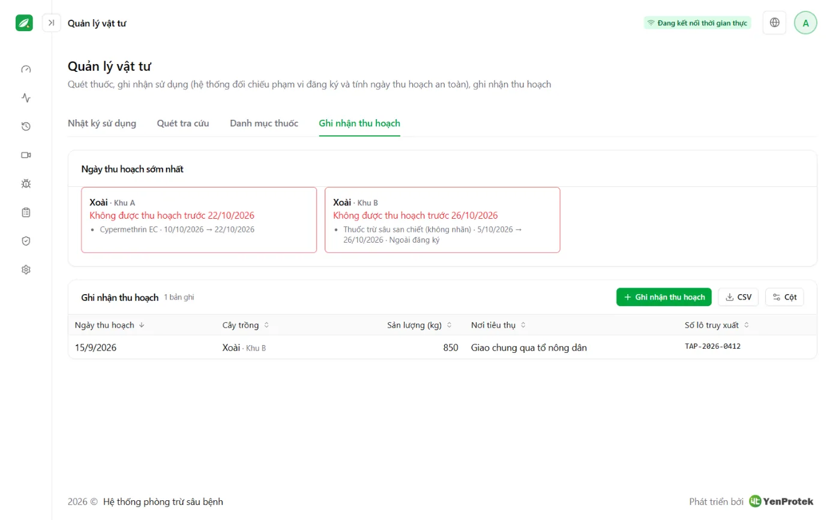This screenshot has width=833, height=520.
Task: Click Hệ thống phòng trừ sâu bệnh footer text
Action: point(163,502)
